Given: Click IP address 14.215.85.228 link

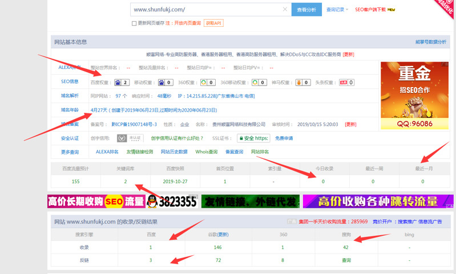Looking at the screenshot, I should pos(216,96).
